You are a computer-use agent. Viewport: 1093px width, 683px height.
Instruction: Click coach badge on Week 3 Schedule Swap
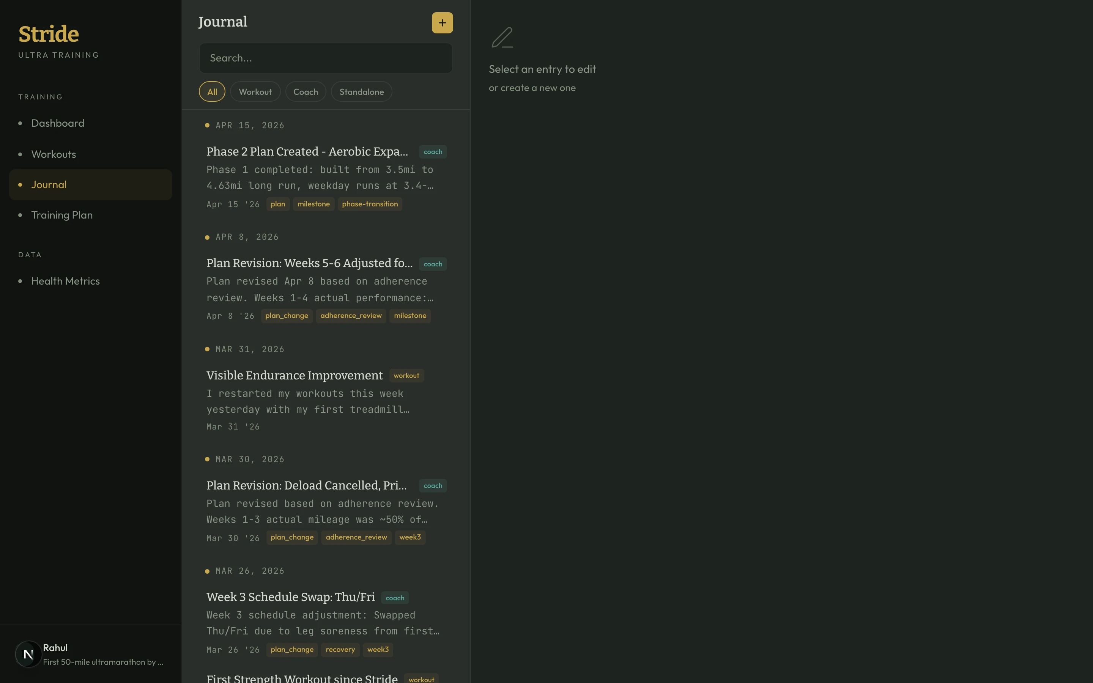click(395, 598)
